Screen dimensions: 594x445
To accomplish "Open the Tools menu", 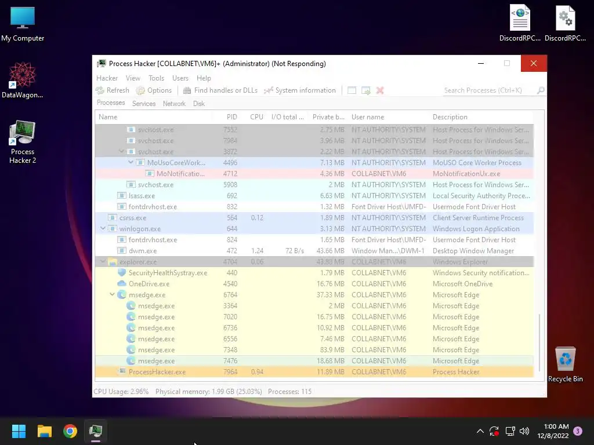I will (x=156, y=78).
